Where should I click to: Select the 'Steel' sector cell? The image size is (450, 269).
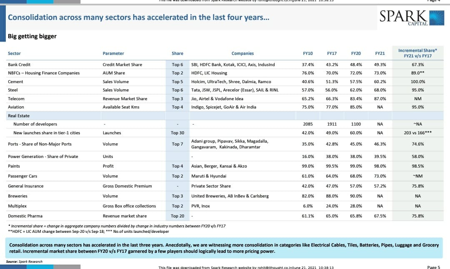pyautogui.click(x=12, y=90)
